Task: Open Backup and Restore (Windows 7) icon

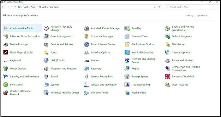Action: pos(167,28)
